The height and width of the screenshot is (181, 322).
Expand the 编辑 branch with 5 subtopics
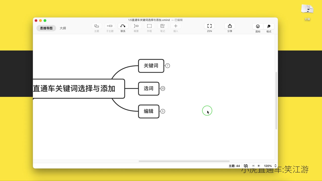click(x=163, y=111)
